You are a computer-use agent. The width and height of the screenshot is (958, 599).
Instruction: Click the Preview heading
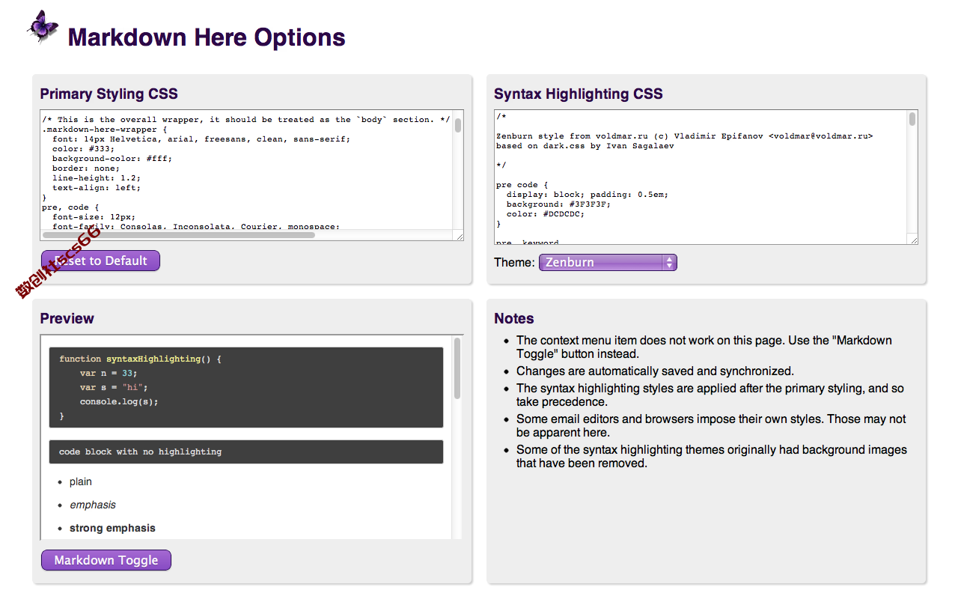tap(67, 318)
